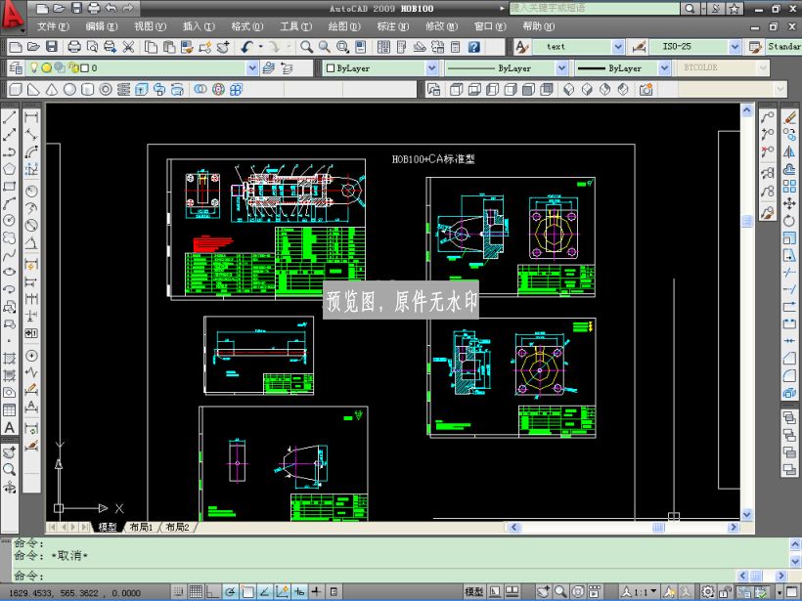This screenshot has width=802, height=601.
Task: Toggle Quick Properties in status bar
Action: pos(334,592)
